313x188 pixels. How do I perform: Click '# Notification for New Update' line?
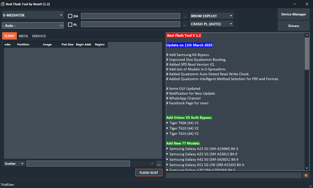coord(191,93)
